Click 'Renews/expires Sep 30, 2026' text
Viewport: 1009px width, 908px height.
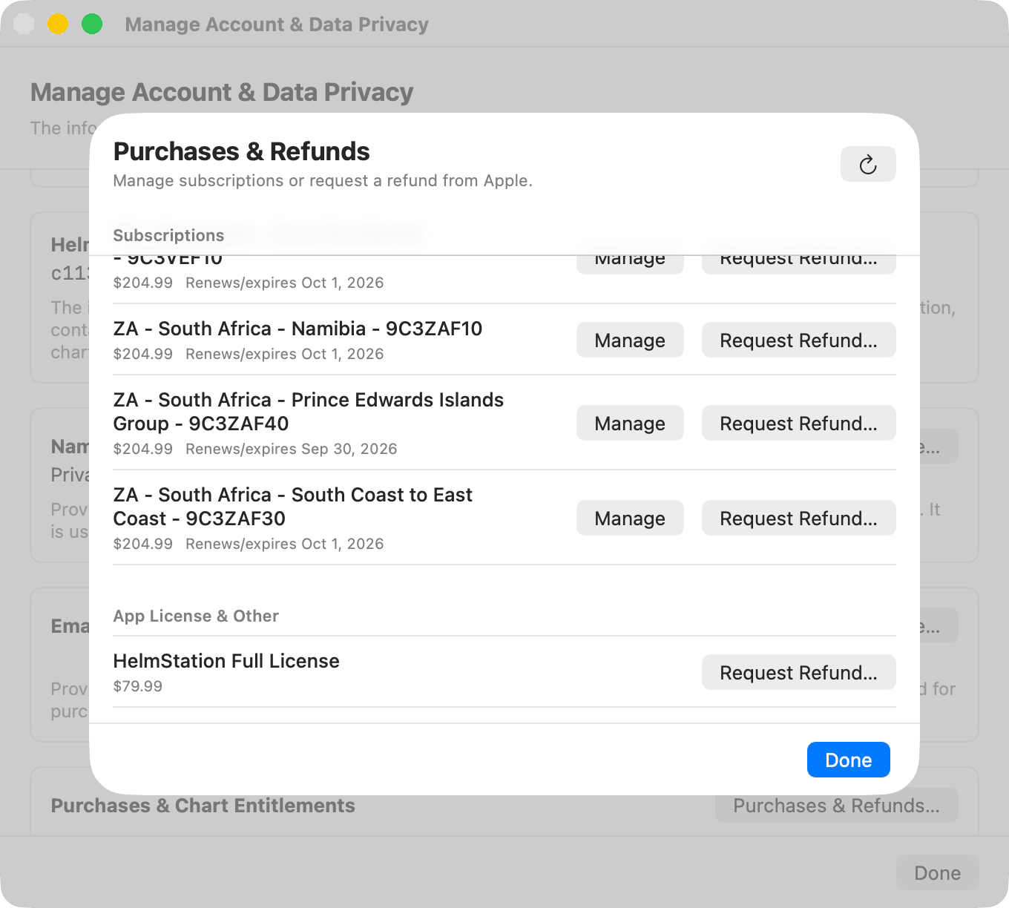click(x=292, y=449)
